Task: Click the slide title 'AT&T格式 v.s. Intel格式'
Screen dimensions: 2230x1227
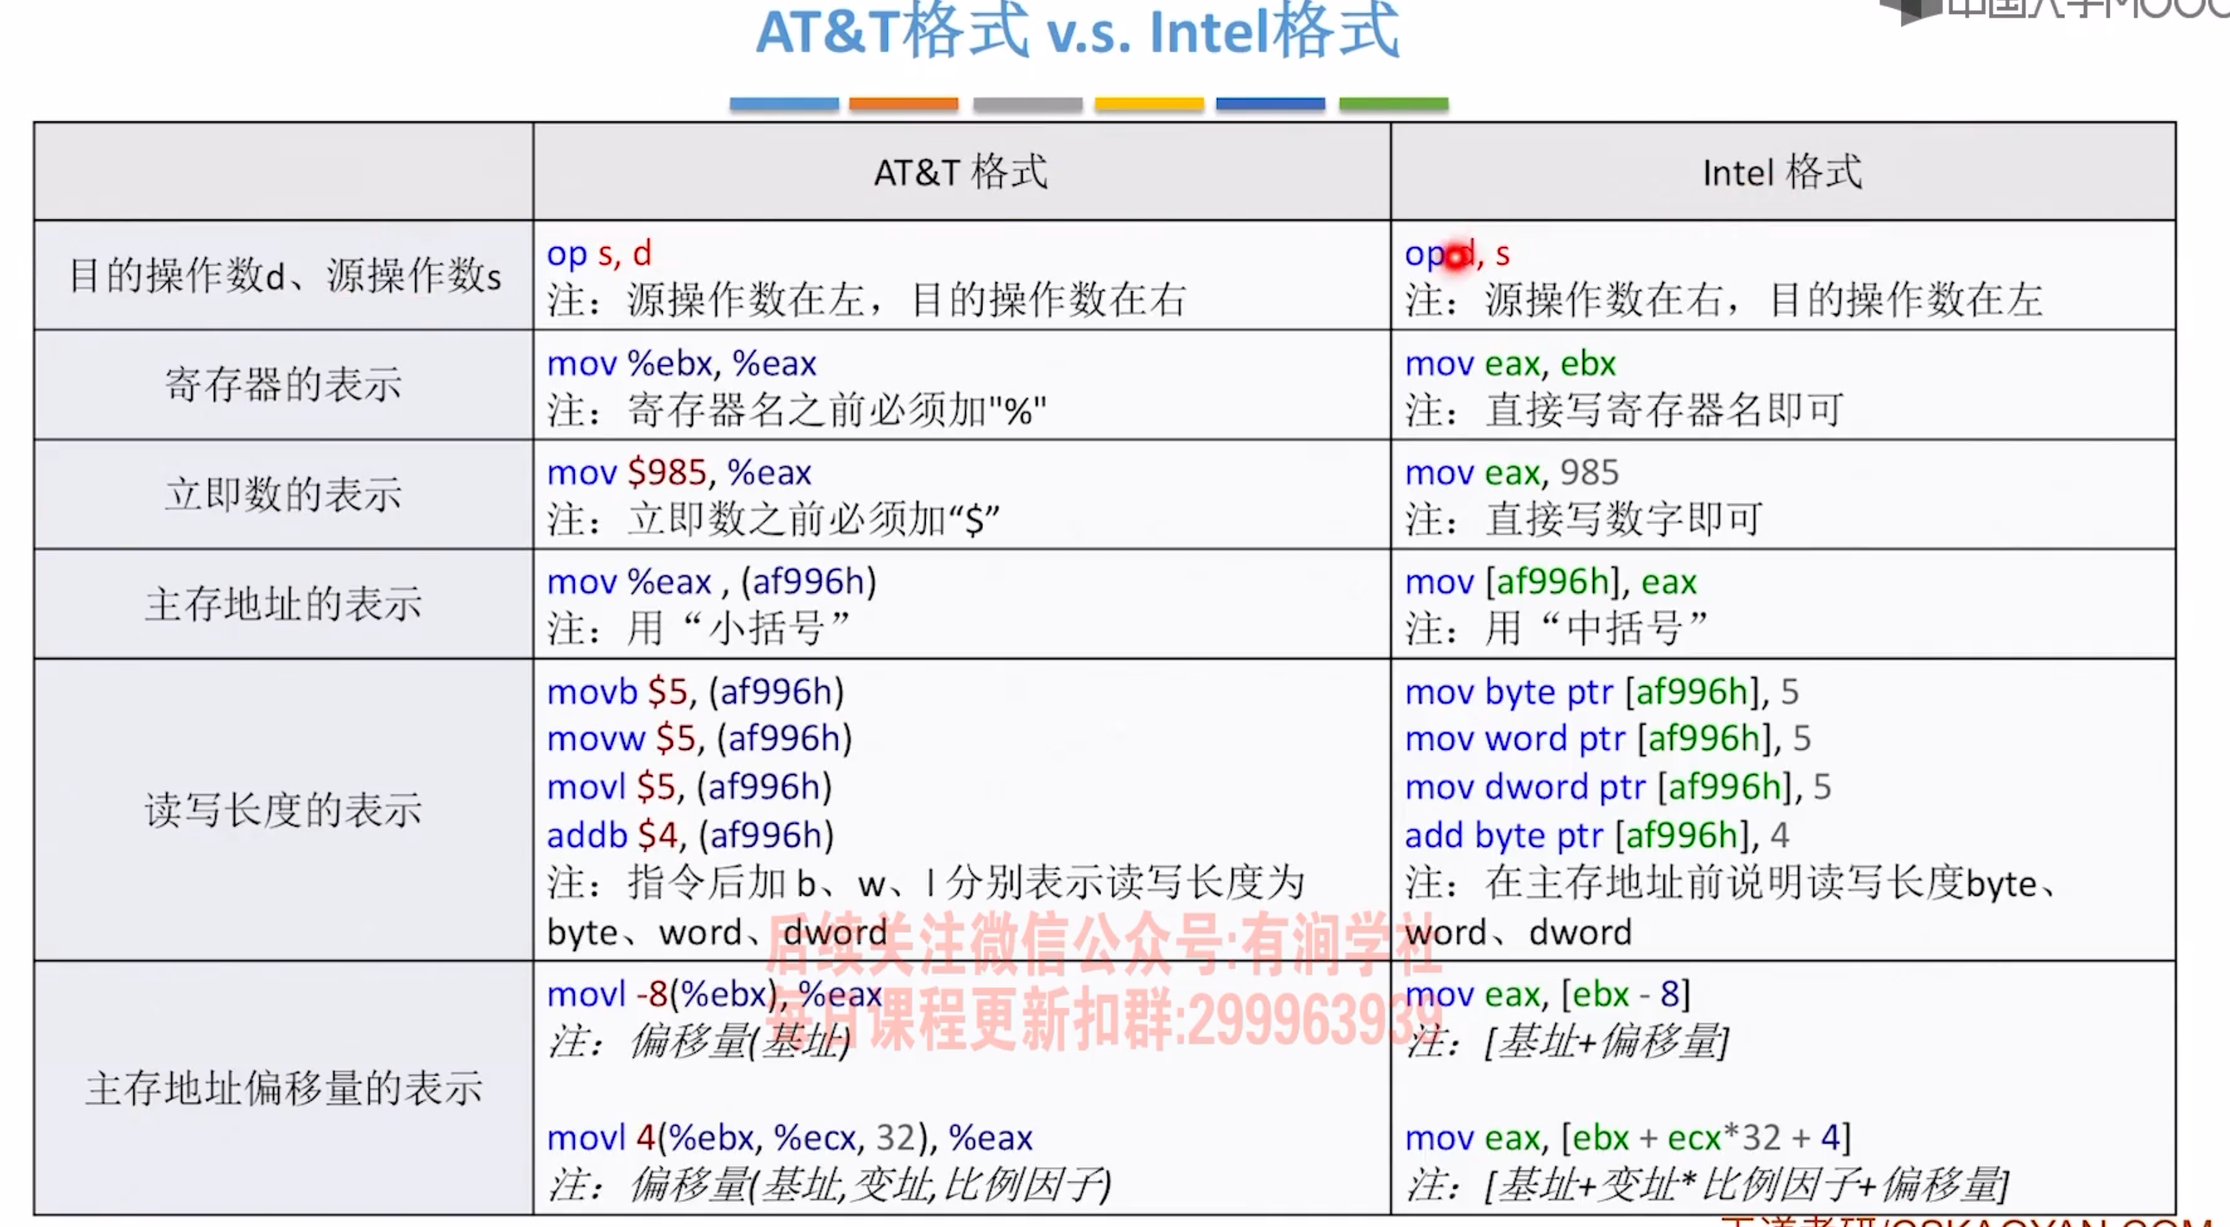Action: point(1078,33)
